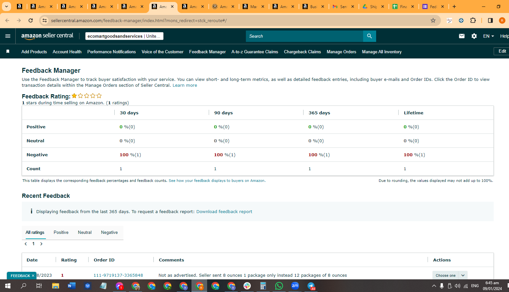Click the browser address bar URL
The image size is (509, 292).
[x=139, y=20]
